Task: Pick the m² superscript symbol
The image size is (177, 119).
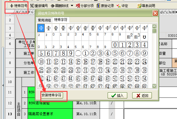Action: click(x=130, y=36)
